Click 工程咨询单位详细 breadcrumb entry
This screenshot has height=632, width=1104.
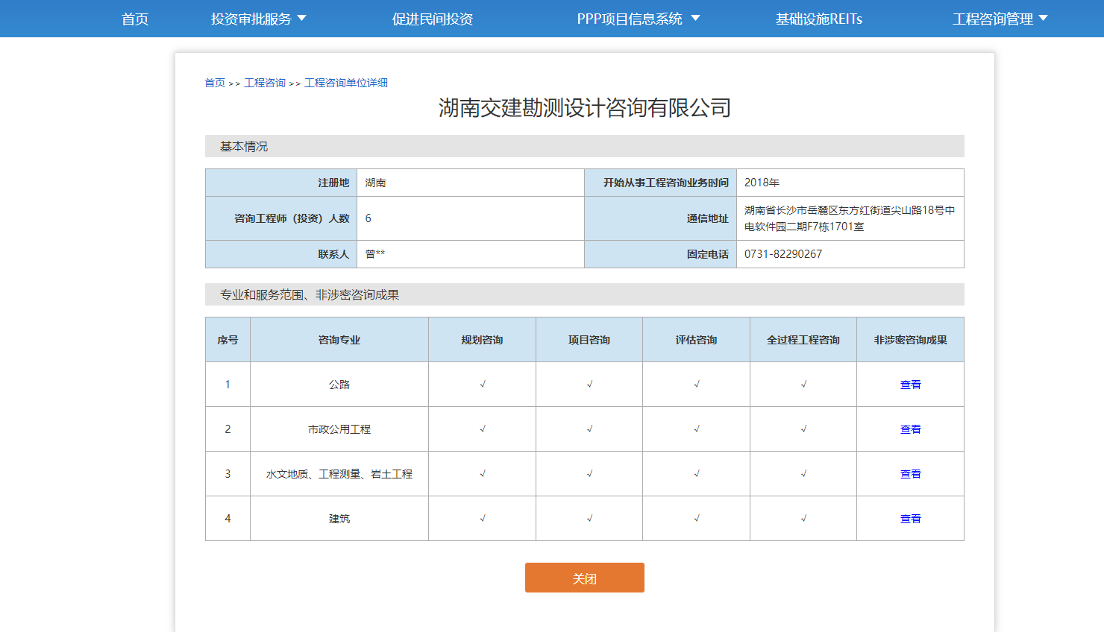click(x=348, y=82)
